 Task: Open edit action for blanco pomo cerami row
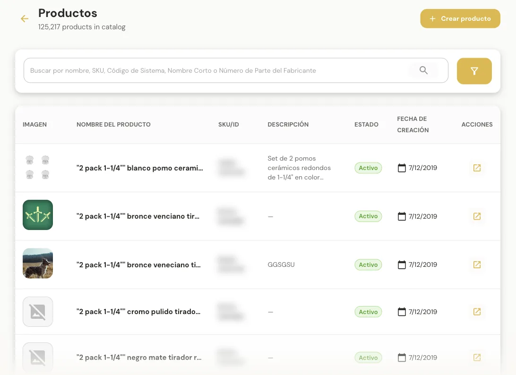point(477,168)
